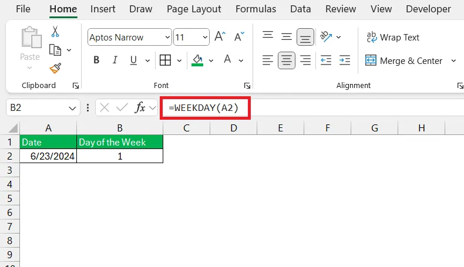Open the File tab
Viewport: 464px width, 267px height.
23,9
